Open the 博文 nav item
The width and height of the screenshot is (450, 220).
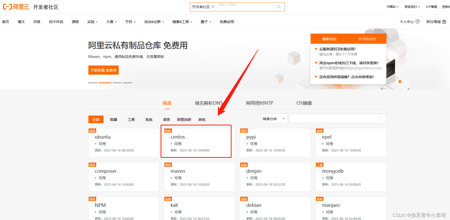21,22
